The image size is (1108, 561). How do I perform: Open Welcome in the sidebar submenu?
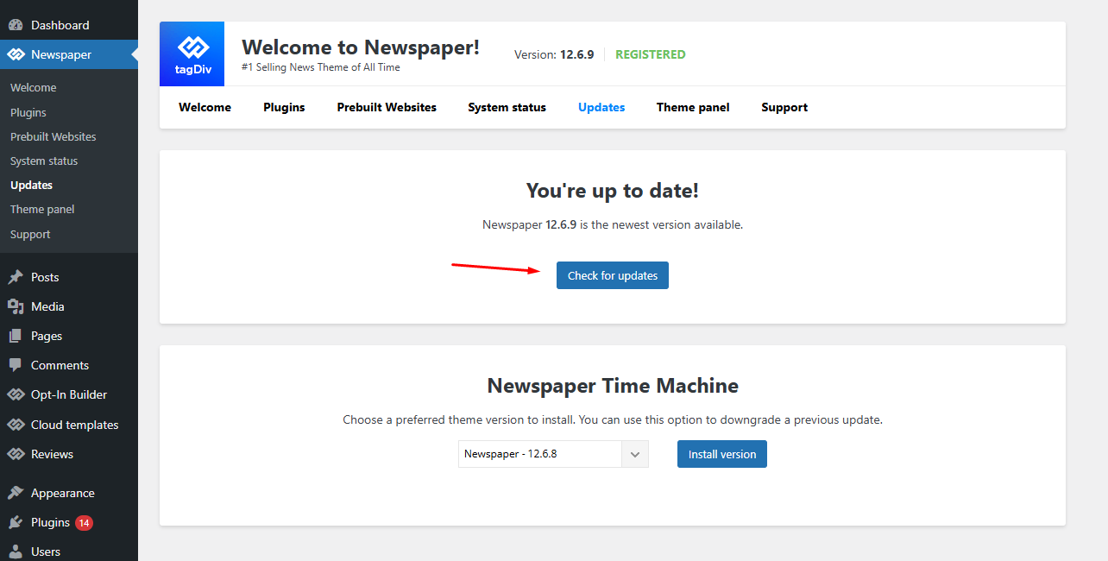tap(34, 87)
